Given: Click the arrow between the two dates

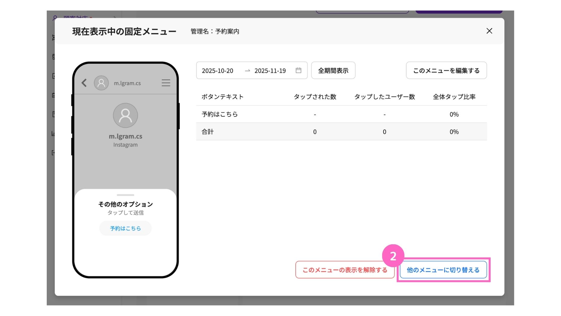Looking at the screenshot, I should 247,71.
